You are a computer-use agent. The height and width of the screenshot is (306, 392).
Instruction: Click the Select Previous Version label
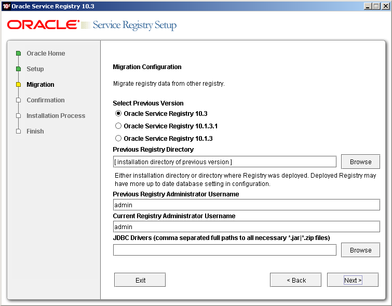(148, 103)
